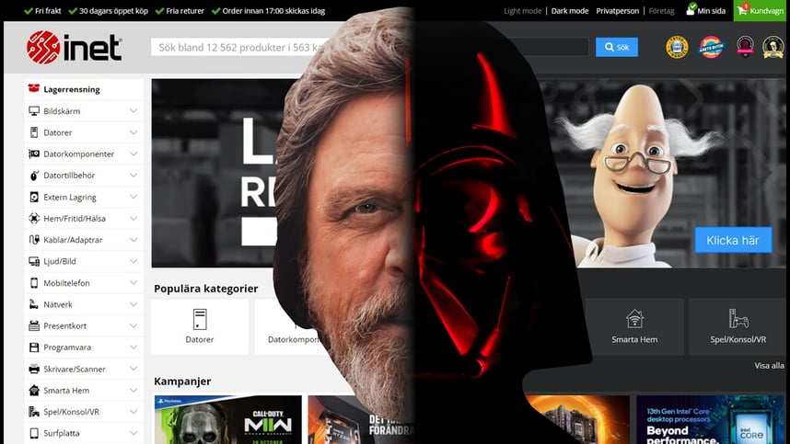Select Företag customer type
790x444 pixels.
pyautogui.click(x=661, y=10)
